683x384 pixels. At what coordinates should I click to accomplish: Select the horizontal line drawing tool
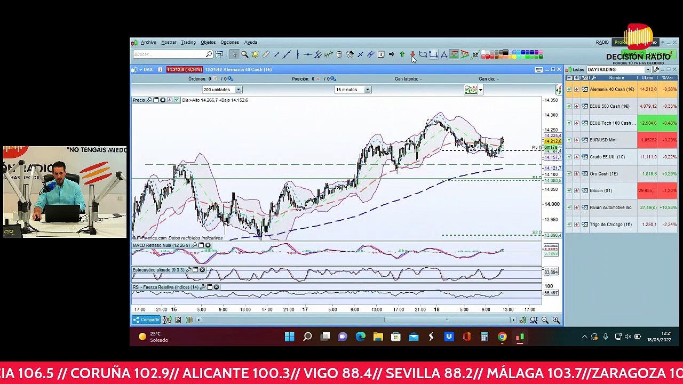click(308, 54)
